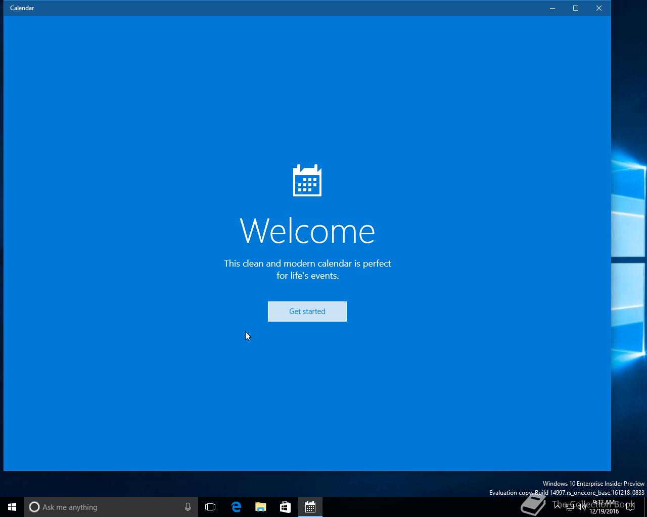The width and height of the screenshot is (647, 517).
Task: Click the Cortana circle icon
Action: [34, 507]
